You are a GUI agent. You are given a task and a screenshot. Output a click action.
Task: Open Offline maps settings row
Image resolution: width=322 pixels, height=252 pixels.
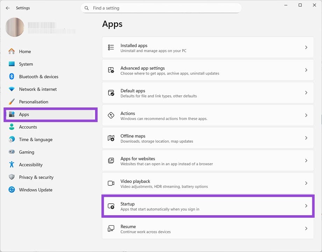coord(208,138)
